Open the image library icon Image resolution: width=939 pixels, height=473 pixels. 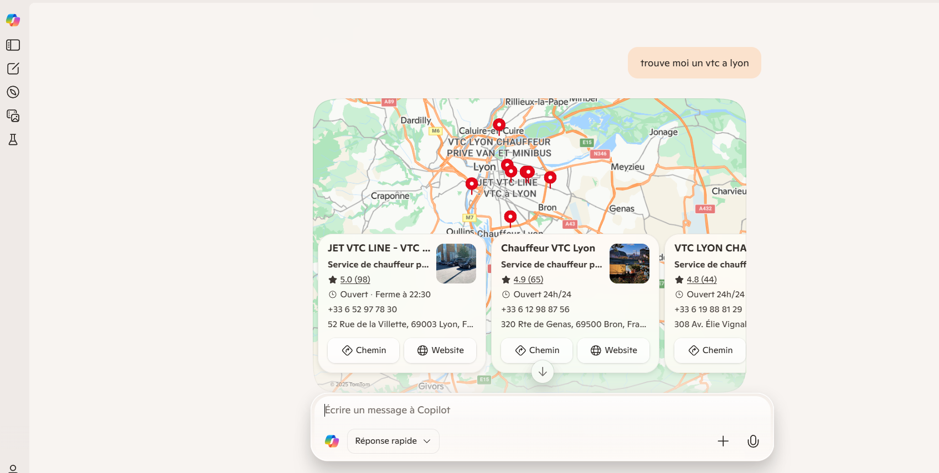13,116
